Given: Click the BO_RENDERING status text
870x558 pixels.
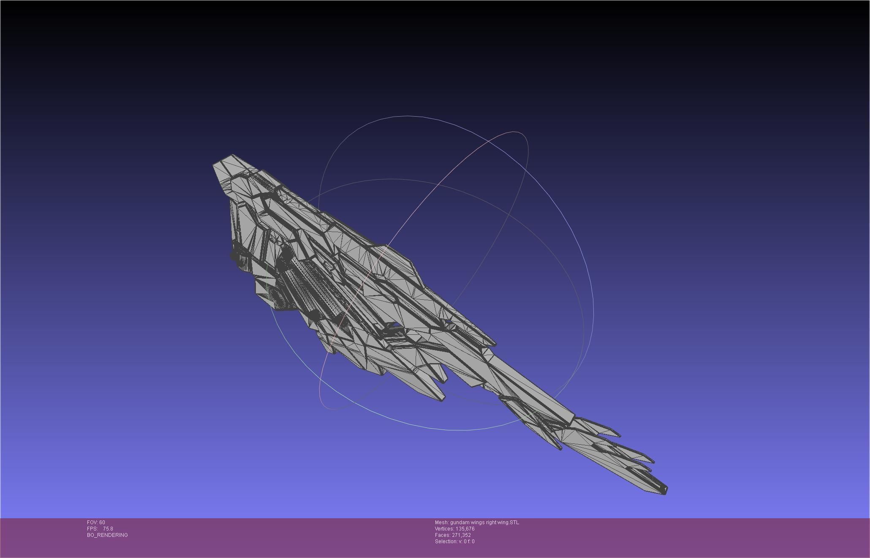Looking at the screenshot, I should [107, 535].
